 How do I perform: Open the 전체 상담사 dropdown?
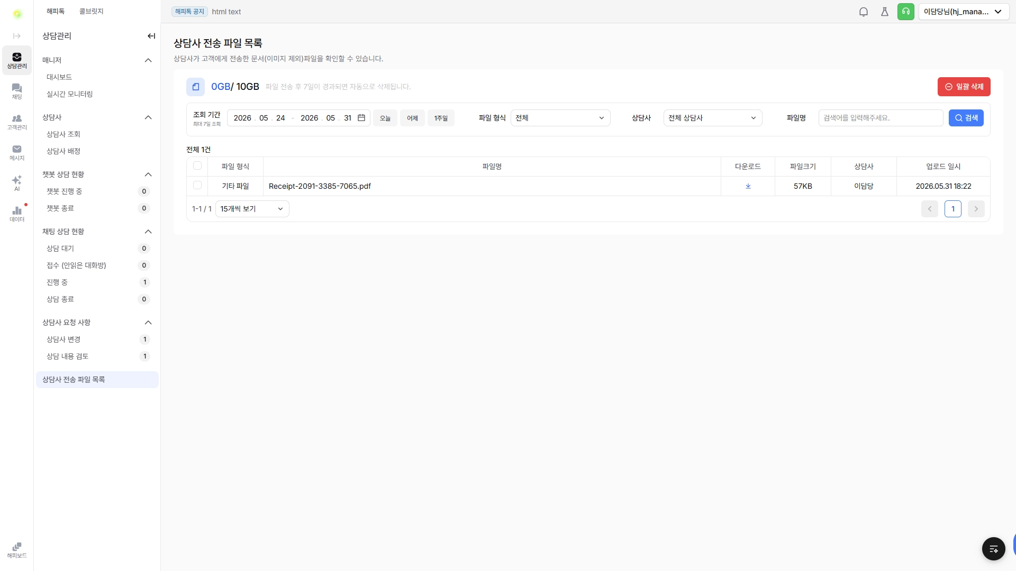pyautogui.click(x=713, y=118)
